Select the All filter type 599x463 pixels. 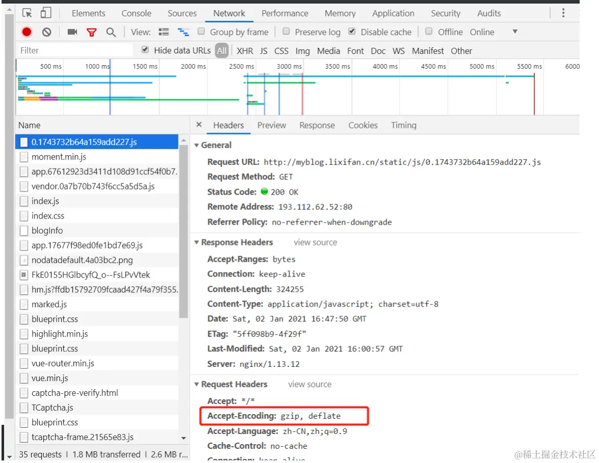click(x=222, y=50)
